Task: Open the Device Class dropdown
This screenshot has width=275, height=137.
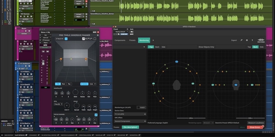Action: [x=130, y=114]
